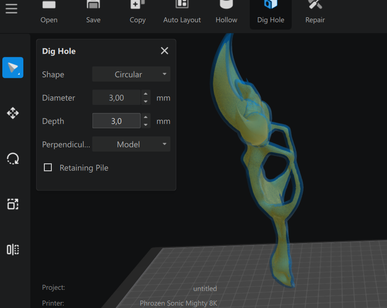Open the Repair tool
The width and height of the screenshot is (387, 308).
coord(315,12)
